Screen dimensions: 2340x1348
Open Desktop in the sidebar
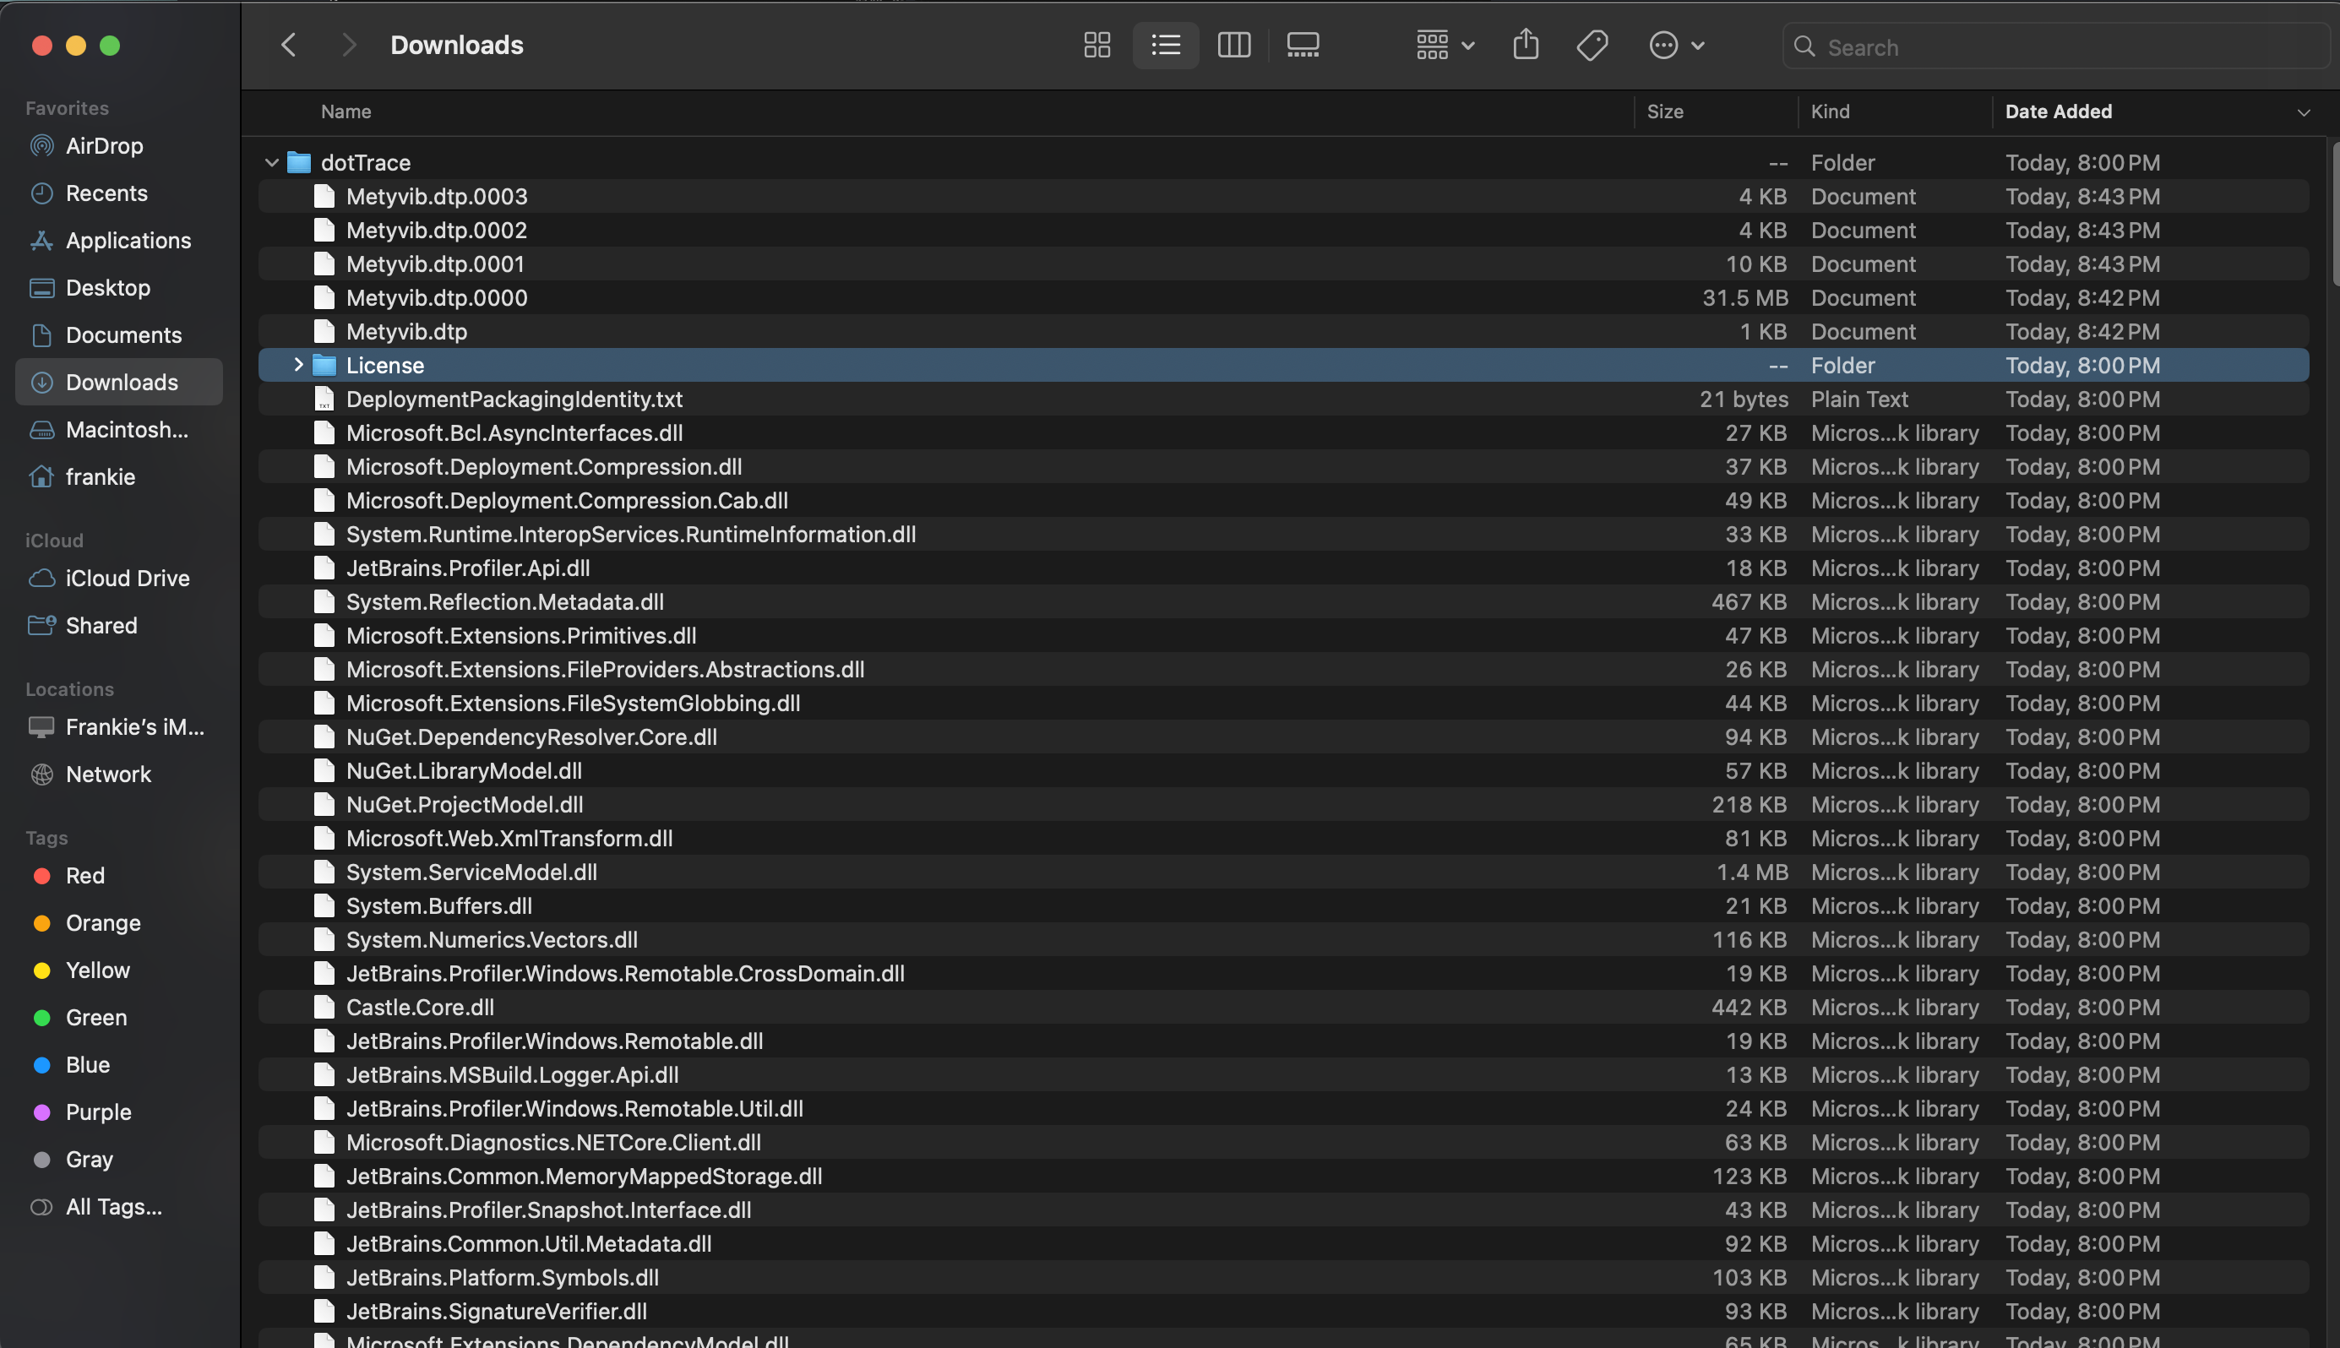coord(118,287)
